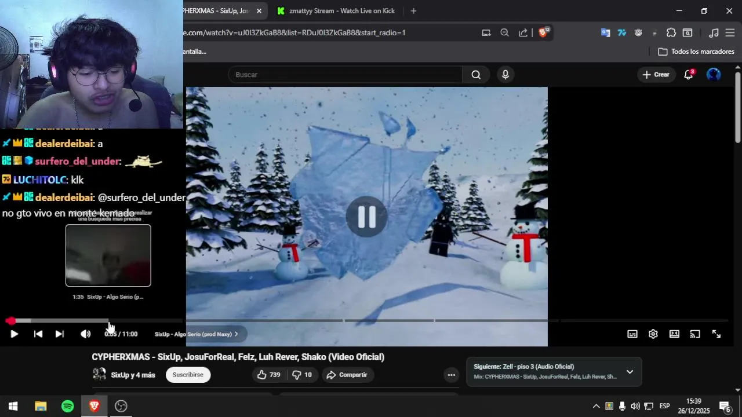Open the system volume tray icon
Viewport: 742px width, 417px height.
pos(635,406)
